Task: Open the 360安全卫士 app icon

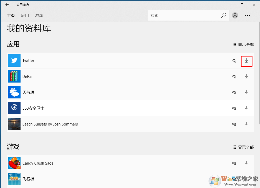Action: click(14, 108)
